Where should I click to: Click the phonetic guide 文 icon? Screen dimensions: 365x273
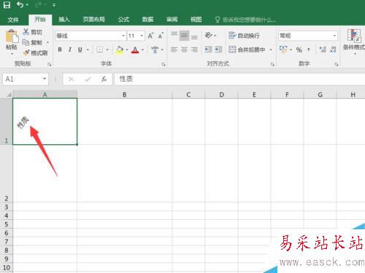point(155,50)
